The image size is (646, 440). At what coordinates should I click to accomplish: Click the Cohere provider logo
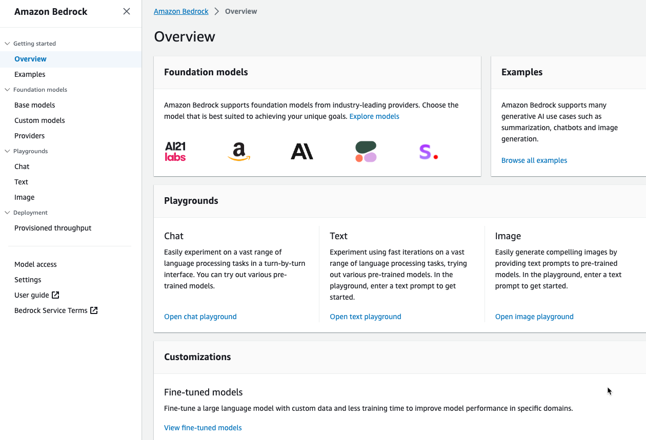click(366, 152)
